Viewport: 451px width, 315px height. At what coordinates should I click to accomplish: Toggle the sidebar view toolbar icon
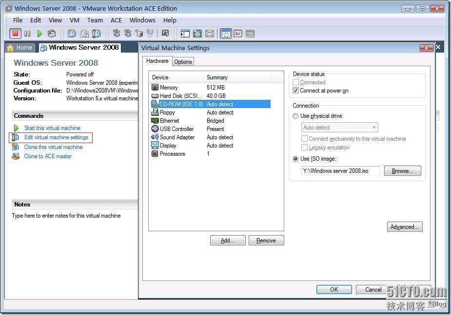pyautogui.click(x=185, y=34)
